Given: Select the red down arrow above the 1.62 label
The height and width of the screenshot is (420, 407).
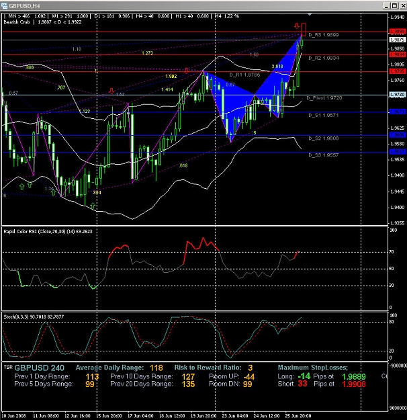Looking at the screenshot, I should (x=111, y=91).
